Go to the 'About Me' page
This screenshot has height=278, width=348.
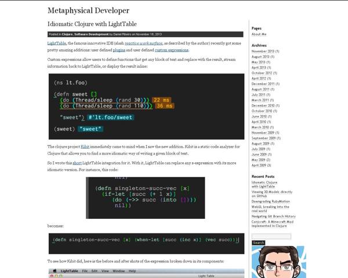(x=259, y=34)
